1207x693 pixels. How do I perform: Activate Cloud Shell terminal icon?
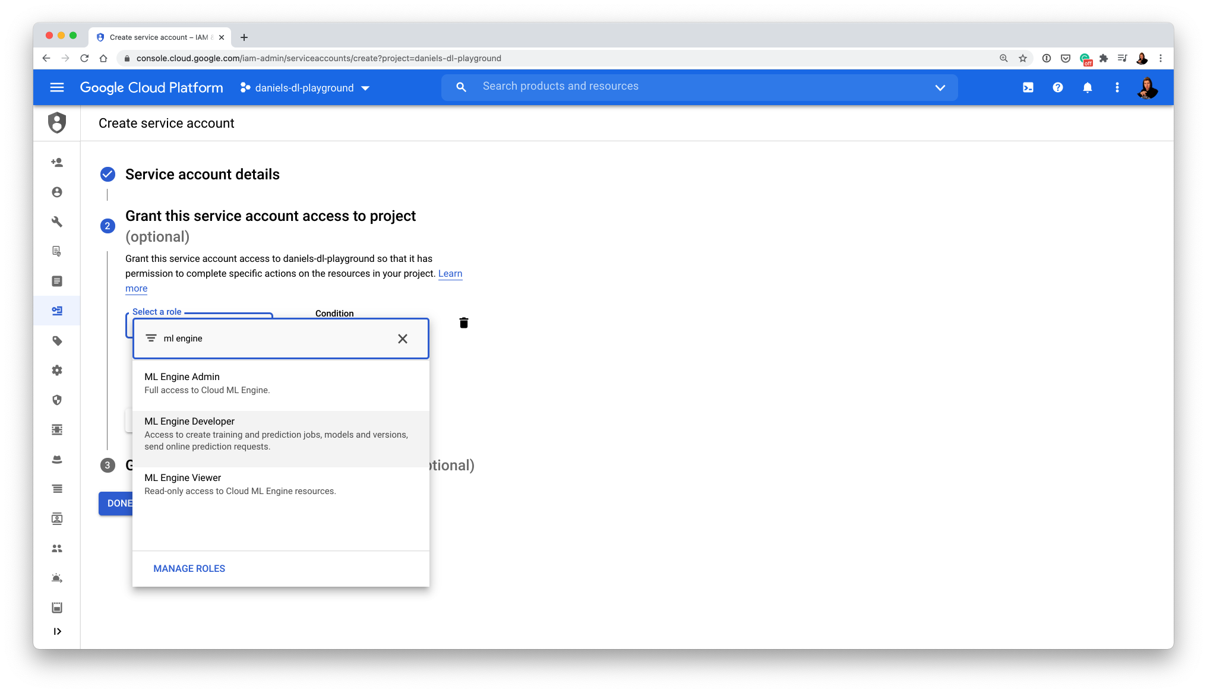[x=1028, y=87]
